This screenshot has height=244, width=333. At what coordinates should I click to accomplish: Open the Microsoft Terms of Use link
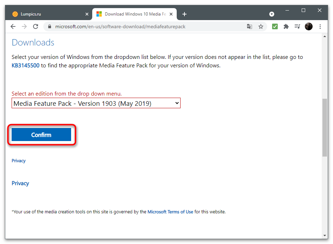[x=170, y=212]
